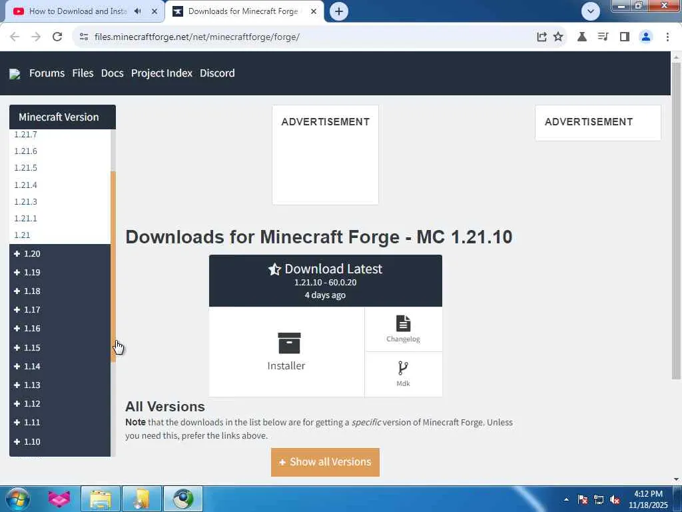This screenshot has height=512, width=682.
Task: Click Show all Versions button
Action: 325,462
